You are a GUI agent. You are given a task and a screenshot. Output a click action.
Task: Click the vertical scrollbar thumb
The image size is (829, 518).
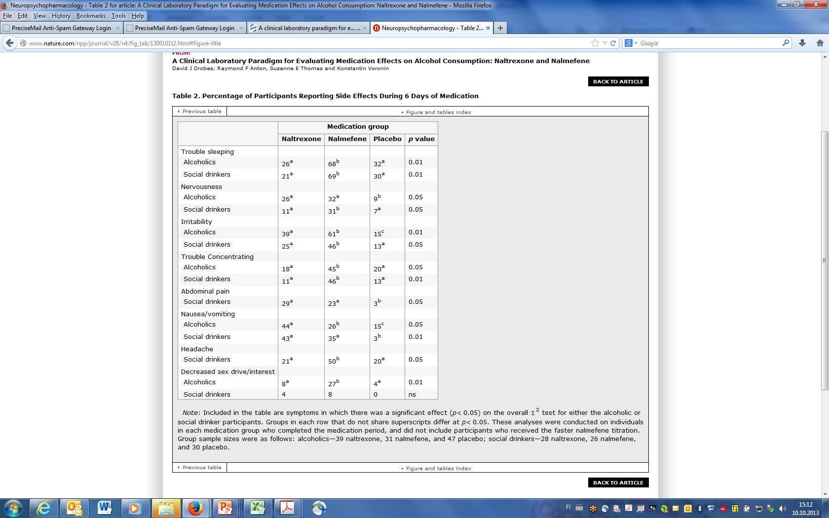(x=825, y=260)
